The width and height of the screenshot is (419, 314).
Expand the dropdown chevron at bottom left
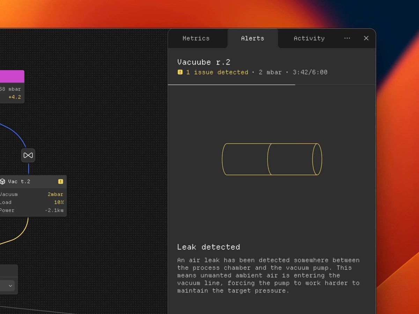pos(10,286)
